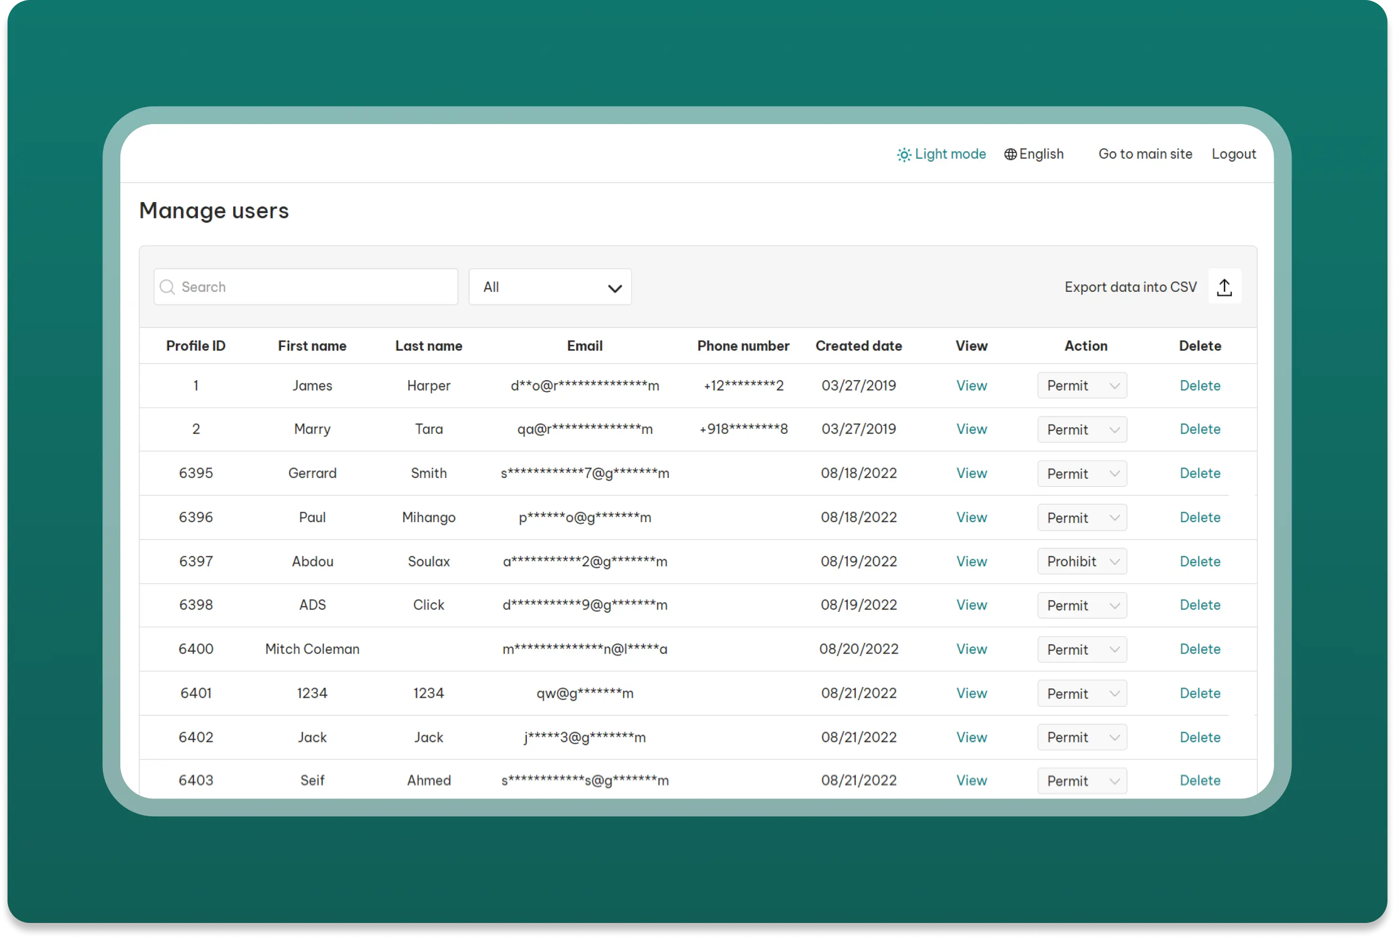Click the First name column header
This screenshot has height=938, width=1395.
click(x=312, y=346)
